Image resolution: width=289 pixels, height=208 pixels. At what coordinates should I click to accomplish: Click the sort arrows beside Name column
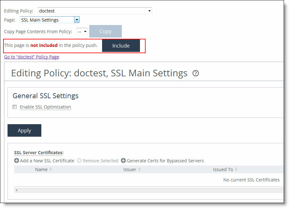click(x=51, y=170)
